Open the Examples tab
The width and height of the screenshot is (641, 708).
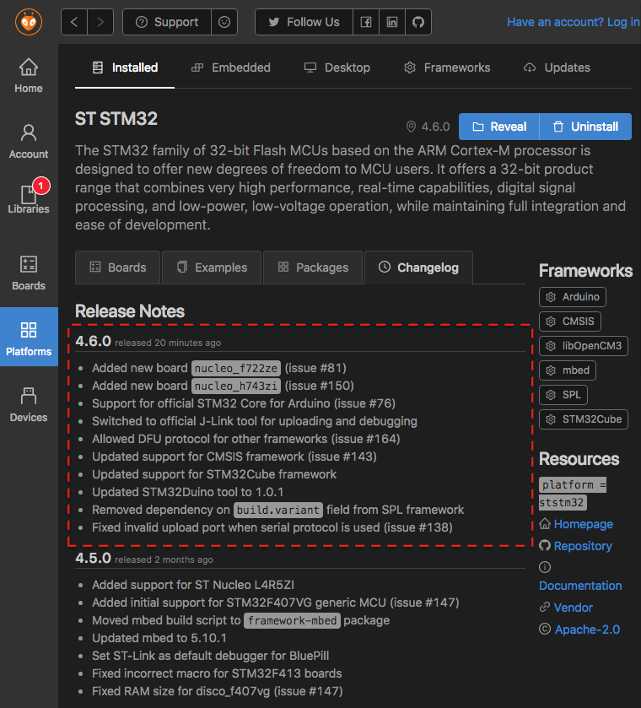[x=212, y=268]
